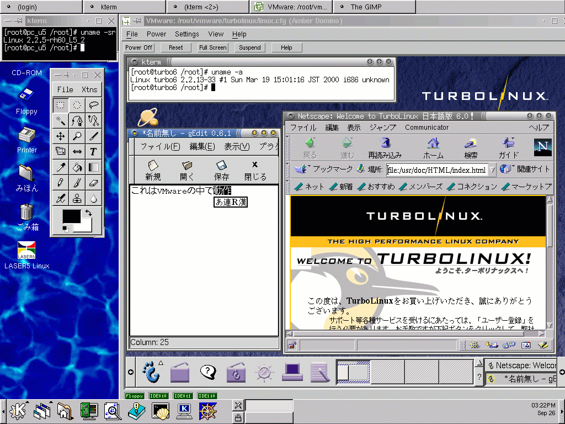565x424 pixels.
Task: Open the gEdit 編集(E) menu
Action: tap(202, 147)
